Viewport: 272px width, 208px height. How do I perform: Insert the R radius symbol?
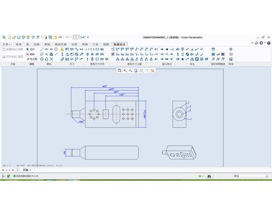pos(92,54)
